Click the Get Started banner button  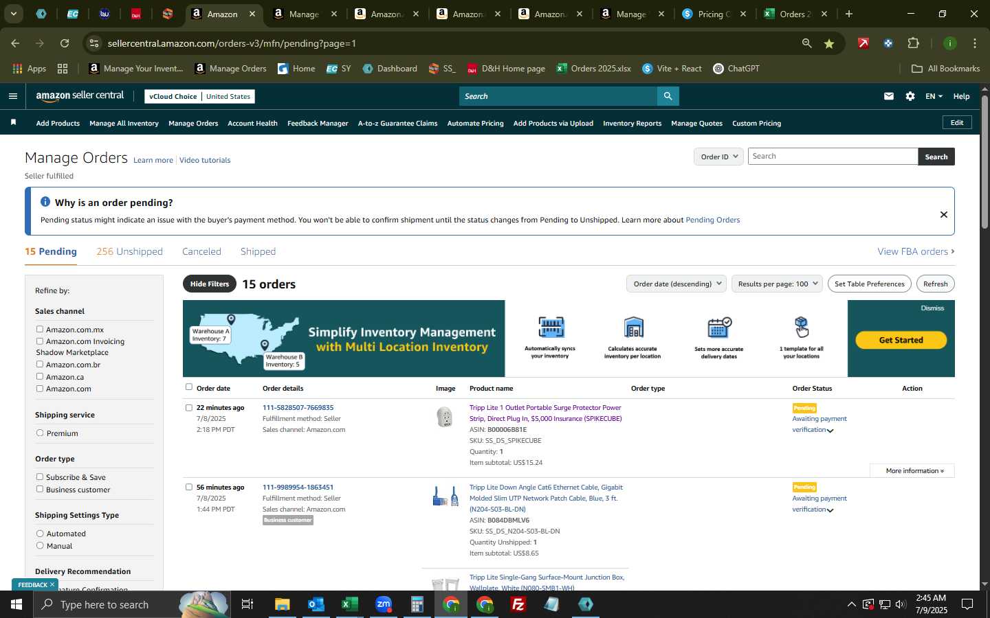[x=901, y=340]
